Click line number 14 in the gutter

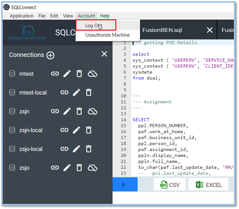coord(123,120)
